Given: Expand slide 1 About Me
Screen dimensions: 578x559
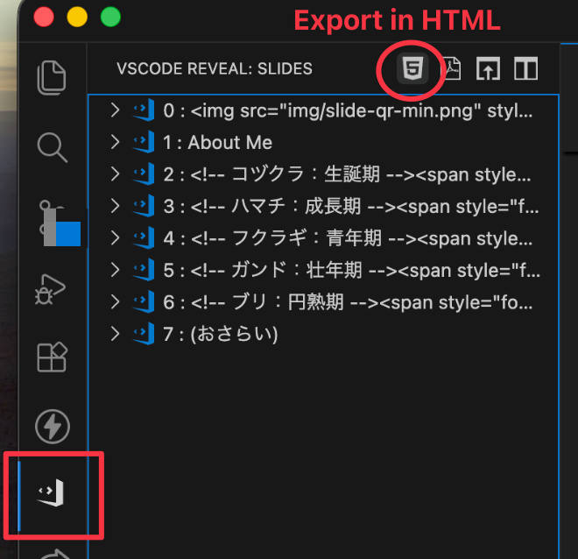Looking at the screenshot, I should 115,142.
